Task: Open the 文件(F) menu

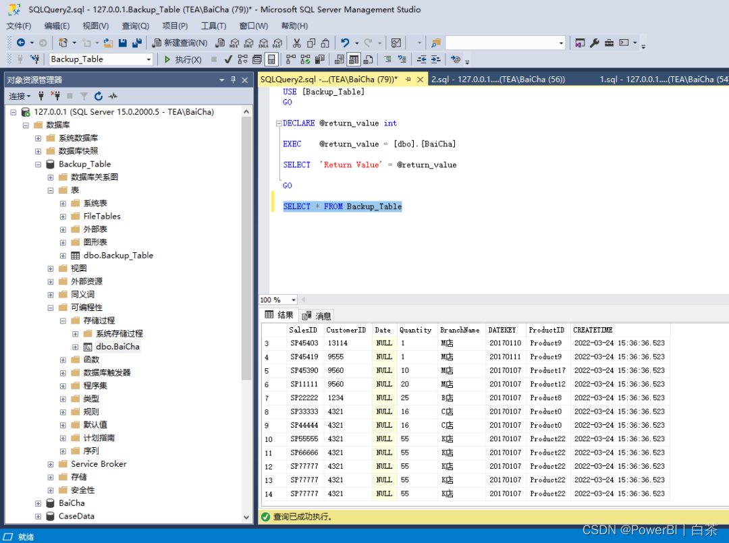Action: point(19,26)
